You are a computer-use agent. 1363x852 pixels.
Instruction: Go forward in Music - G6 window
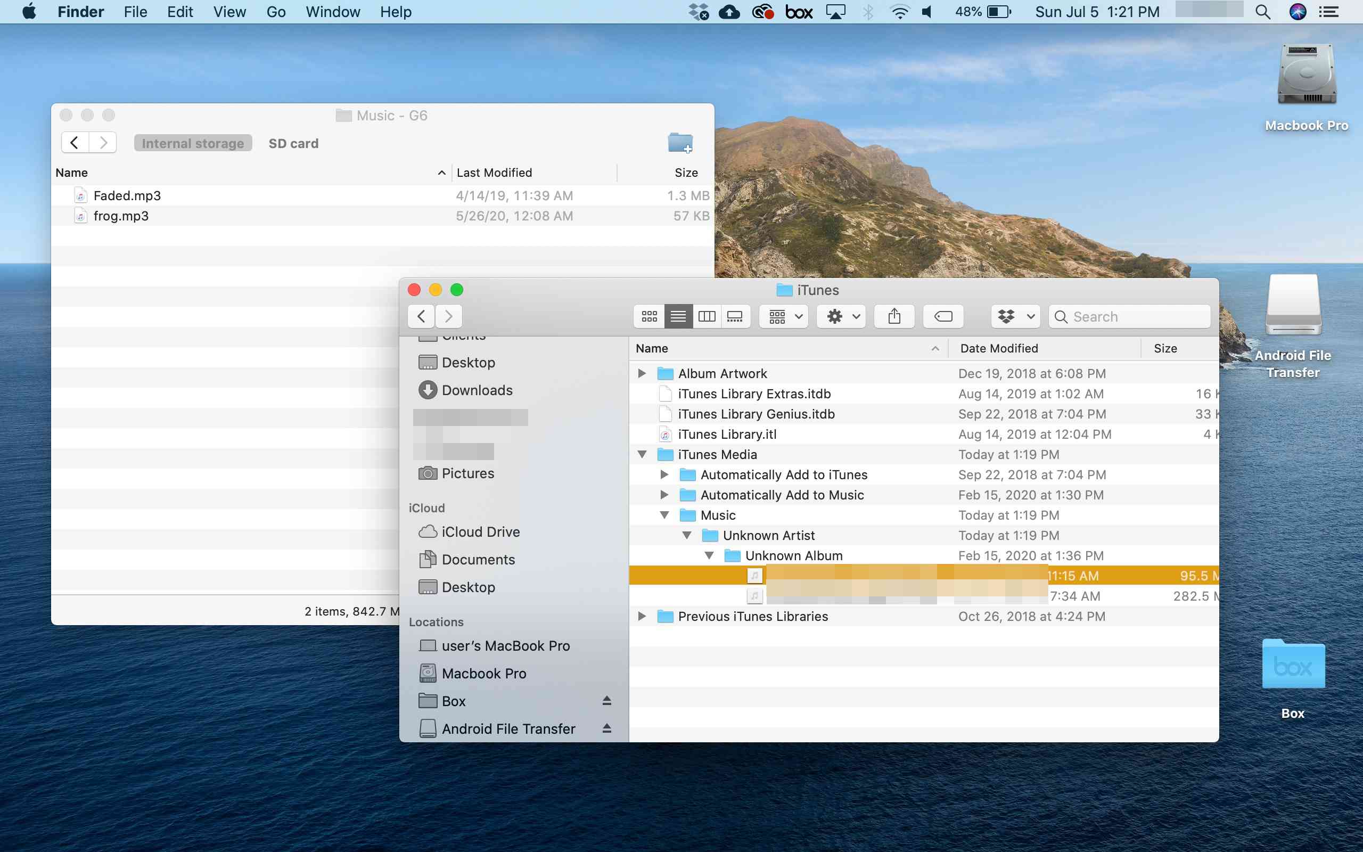click(x=103, y=143)
